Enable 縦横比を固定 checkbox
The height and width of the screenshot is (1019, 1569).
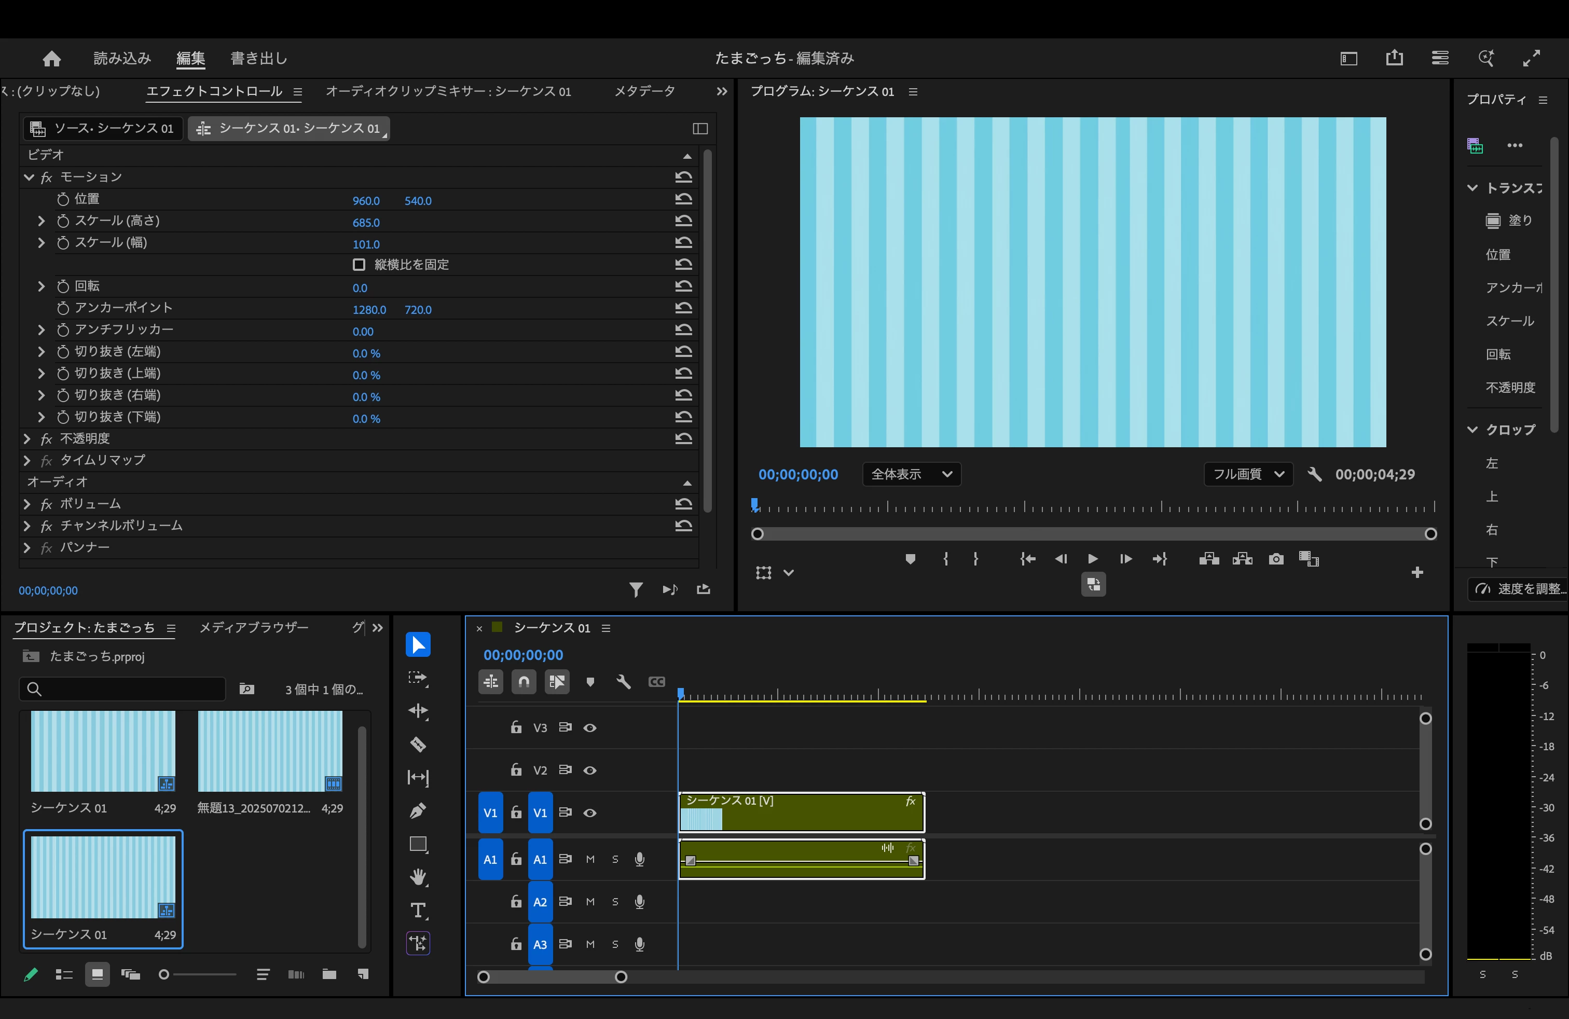[x=359, y=264]
